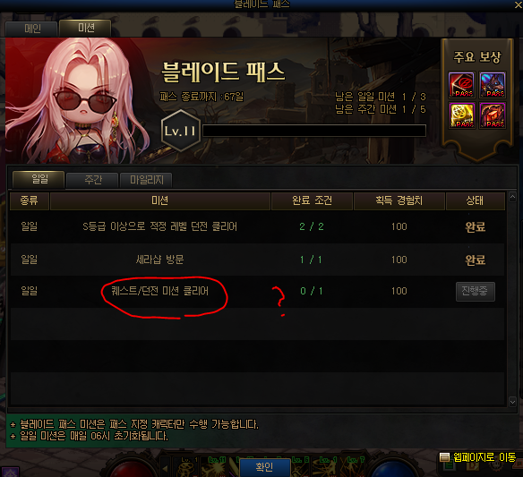Click the pink-haired character portrait

pos(77,100)
